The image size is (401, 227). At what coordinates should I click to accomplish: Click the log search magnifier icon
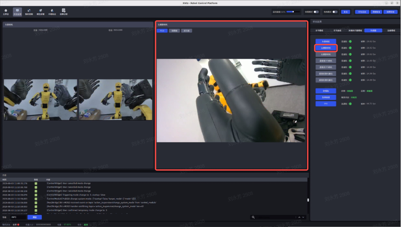253,217
